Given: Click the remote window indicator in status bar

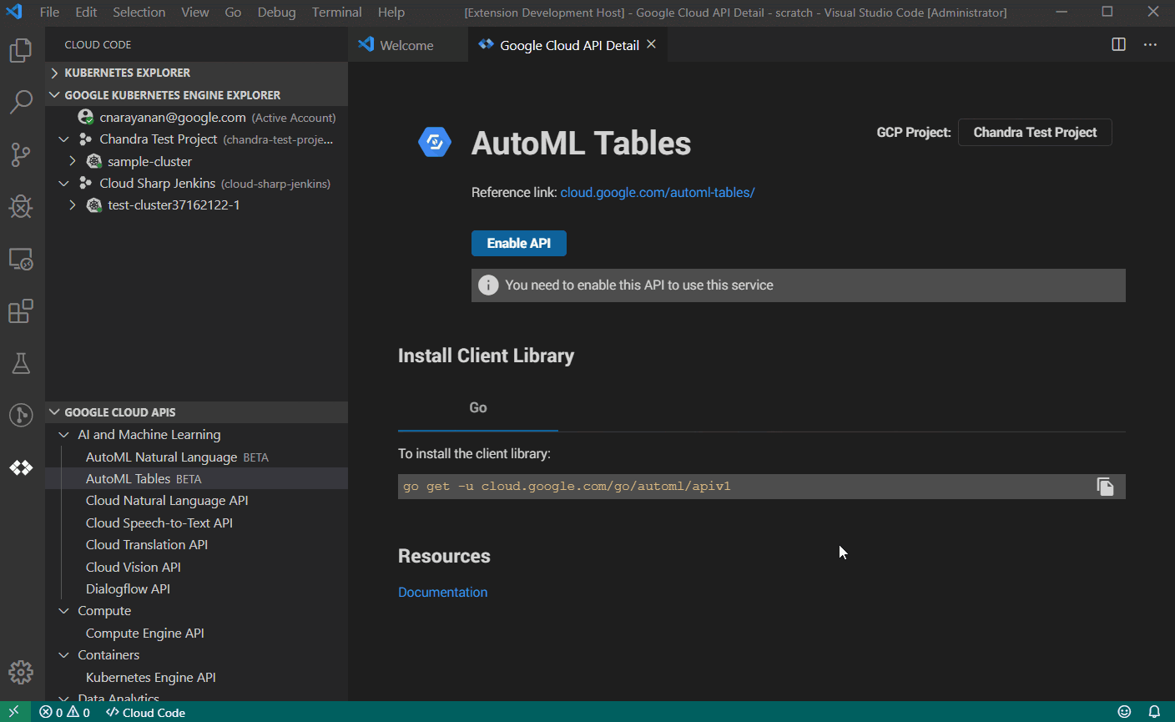Looking at the screenshot, I should point(14,712).
